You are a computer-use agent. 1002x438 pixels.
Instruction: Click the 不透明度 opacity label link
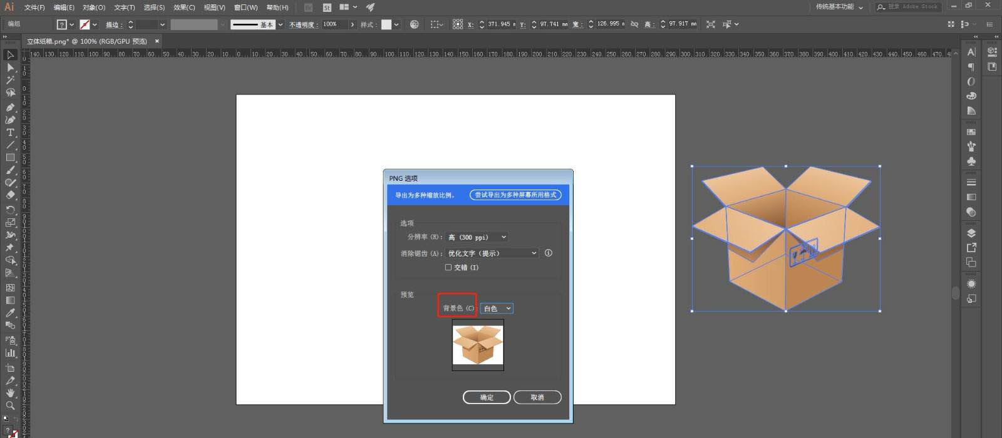[304, 24]
